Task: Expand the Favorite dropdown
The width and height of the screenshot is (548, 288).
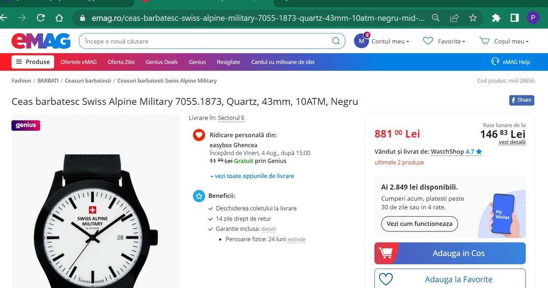Action: [444, 41]
